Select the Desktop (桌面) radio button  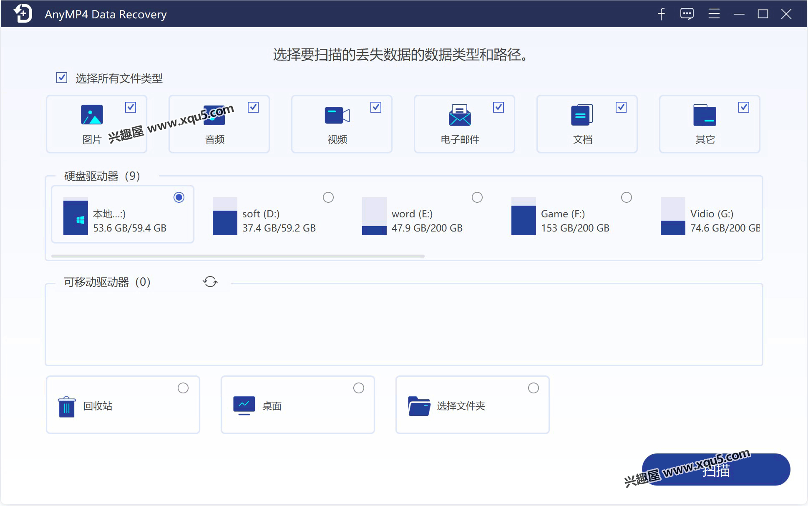(x=359, y=388)
